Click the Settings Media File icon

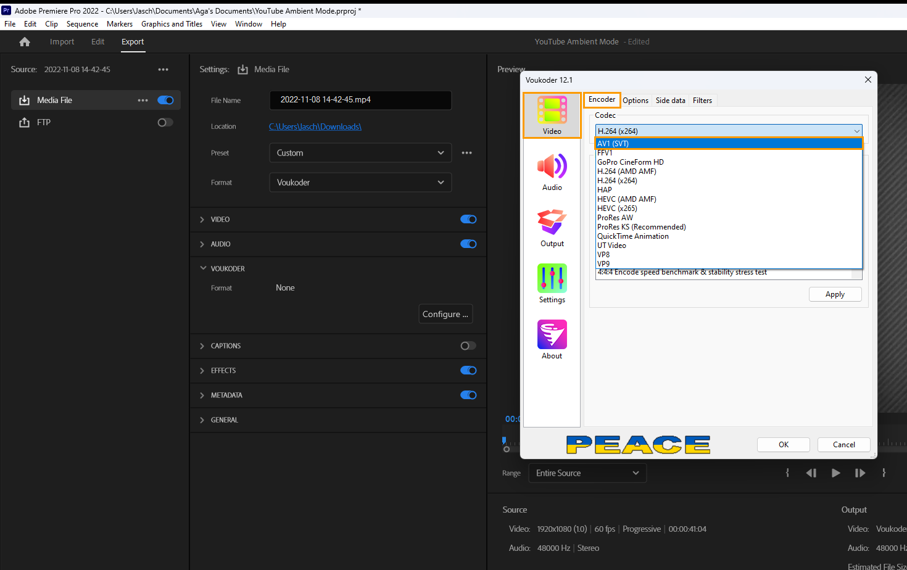pyautogui.click(x=242, y=70)
